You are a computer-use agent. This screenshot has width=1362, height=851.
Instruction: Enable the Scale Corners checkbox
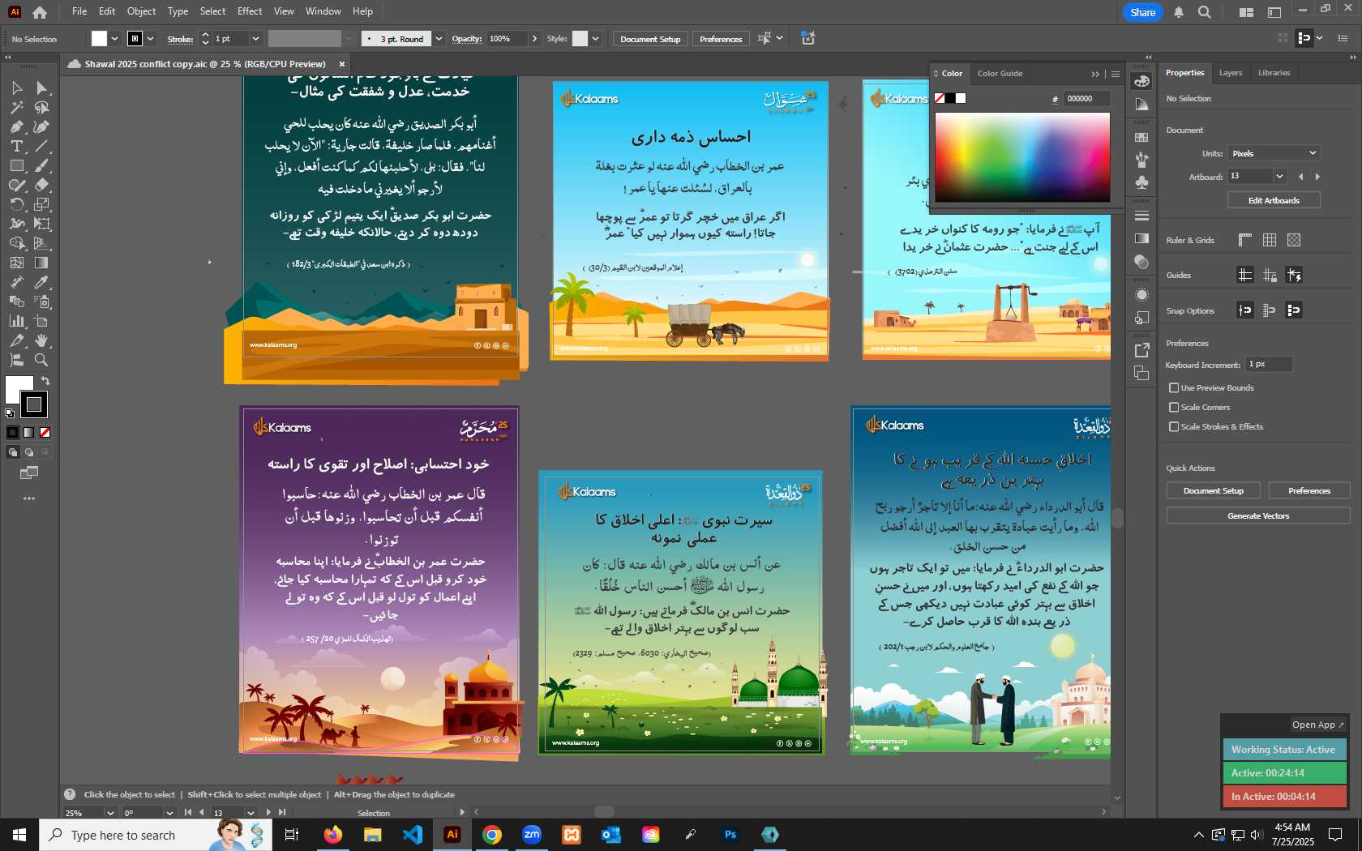(1174, 408)
